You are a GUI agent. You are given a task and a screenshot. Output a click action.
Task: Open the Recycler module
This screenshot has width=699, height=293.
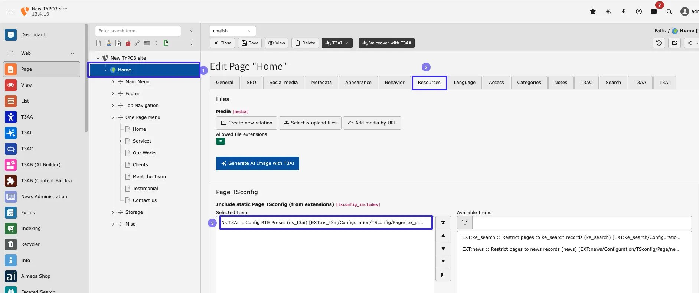pyautogui.click(x=42, y=244)
